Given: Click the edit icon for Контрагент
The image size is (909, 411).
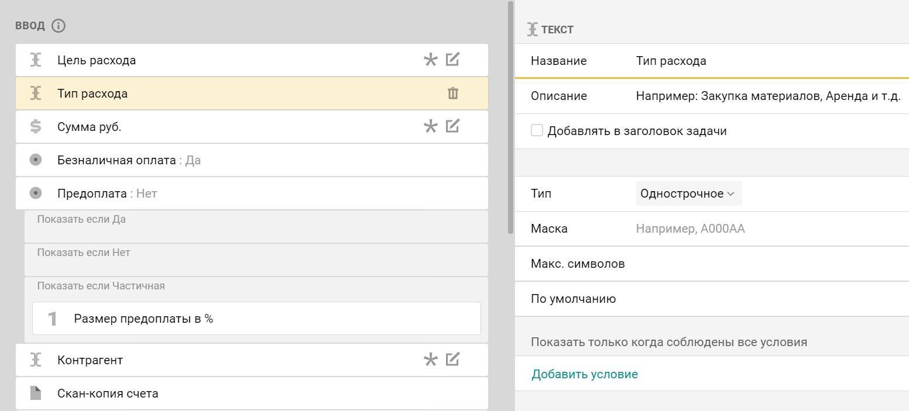Looking at the screenshot, I should click(452, 360).
